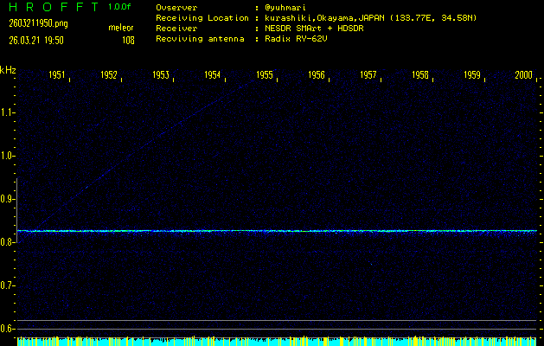The image size is (544, 346).
Task: Click the meteor count value 108
Action: (128, 40)
